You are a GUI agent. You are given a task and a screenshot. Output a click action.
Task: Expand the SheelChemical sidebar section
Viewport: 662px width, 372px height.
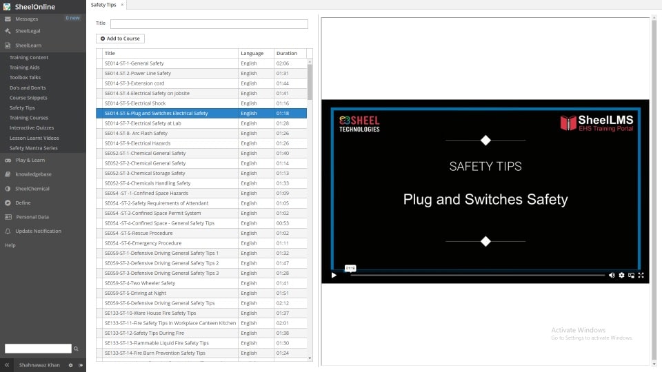pos(32,188)
